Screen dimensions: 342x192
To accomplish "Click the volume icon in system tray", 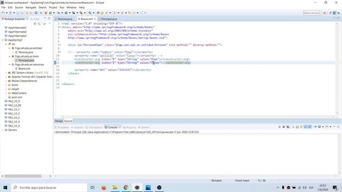I will 305,187.
